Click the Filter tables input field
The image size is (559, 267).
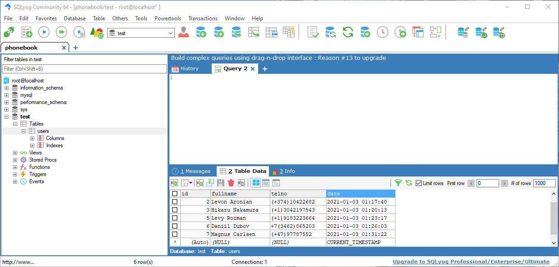[84, 69]
